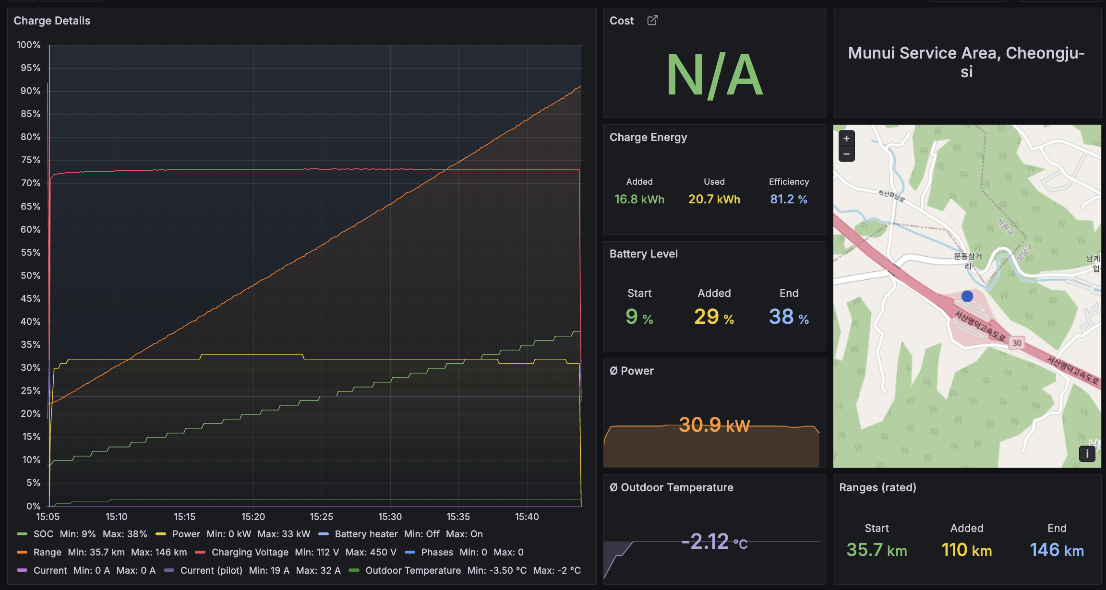The width and height of the screenshot is (1106, 590).
Task: Click the red Charging Voltage color swatch
Action: 200,552
